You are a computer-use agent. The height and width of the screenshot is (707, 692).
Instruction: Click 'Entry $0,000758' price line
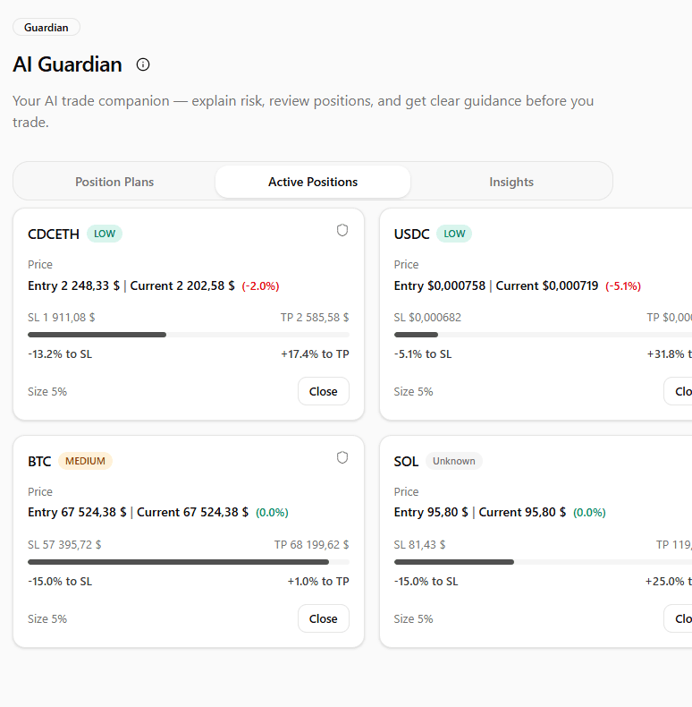coord(440,285)
